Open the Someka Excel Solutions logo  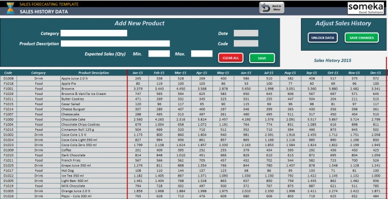365,8
